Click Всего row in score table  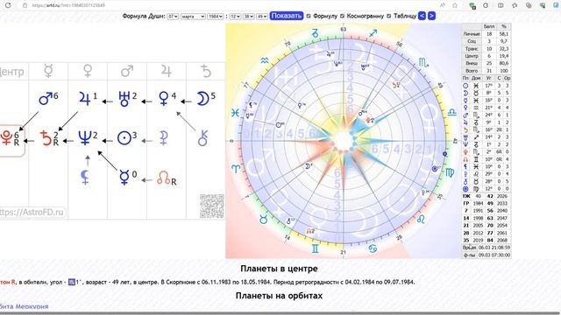486,71
